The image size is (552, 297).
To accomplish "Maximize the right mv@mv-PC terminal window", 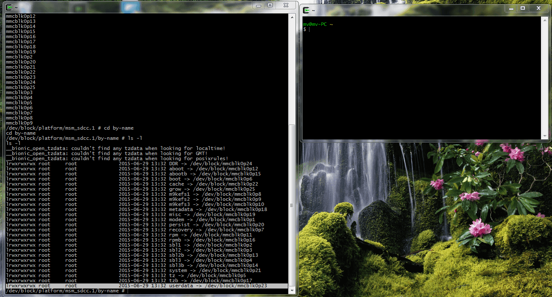I will [x=523, y=8].
